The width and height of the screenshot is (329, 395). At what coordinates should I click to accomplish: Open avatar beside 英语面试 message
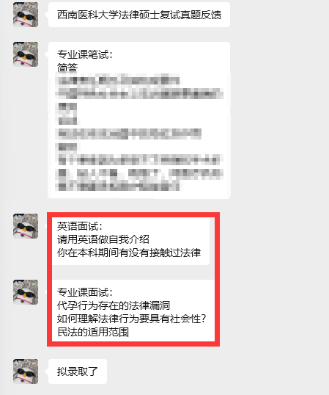(26, 226)
